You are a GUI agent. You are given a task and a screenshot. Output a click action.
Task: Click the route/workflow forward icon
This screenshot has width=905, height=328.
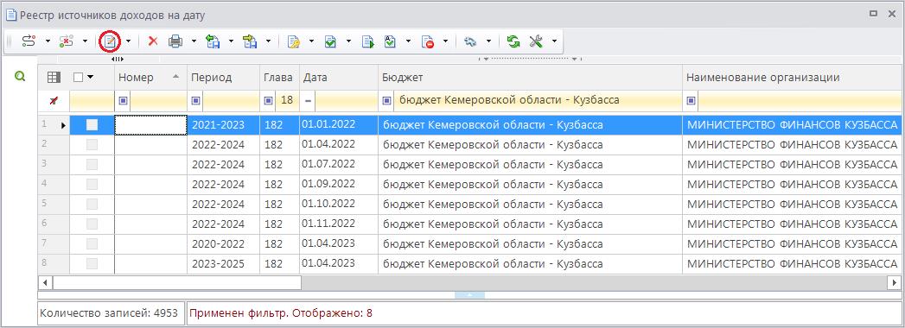[29, 41]
